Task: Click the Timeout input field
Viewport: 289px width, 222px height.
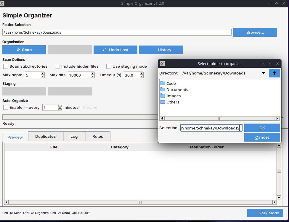Action: (132, 75)
